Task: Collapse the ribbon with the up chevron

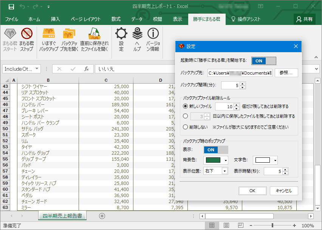Action: [316, 57]
